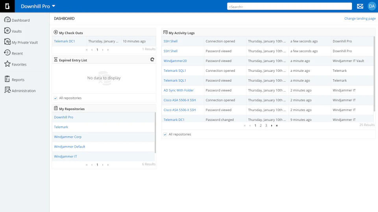
Task: Toggle All repositories under Expired Entry List
Action: (56, 98)
